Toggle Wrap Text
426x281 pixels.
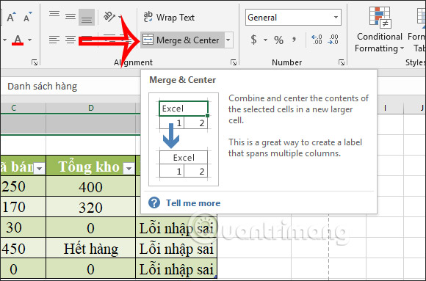point(169,18)
